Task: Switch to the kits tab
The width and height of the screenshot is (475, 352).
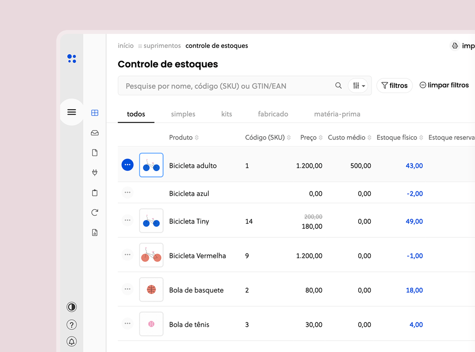Action: click(226, 114)
